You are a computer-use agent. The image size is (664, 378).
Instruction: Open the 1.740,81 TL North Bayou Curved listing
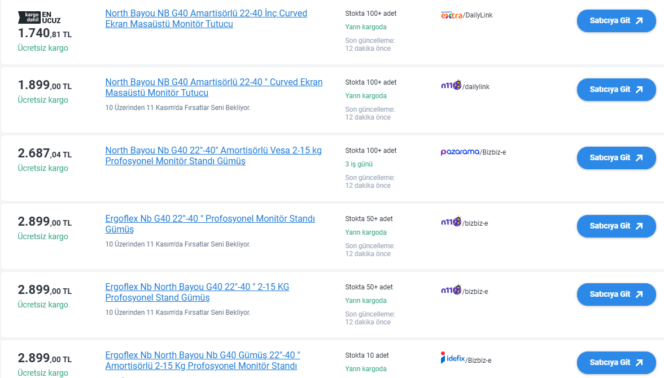coord(206,19)
